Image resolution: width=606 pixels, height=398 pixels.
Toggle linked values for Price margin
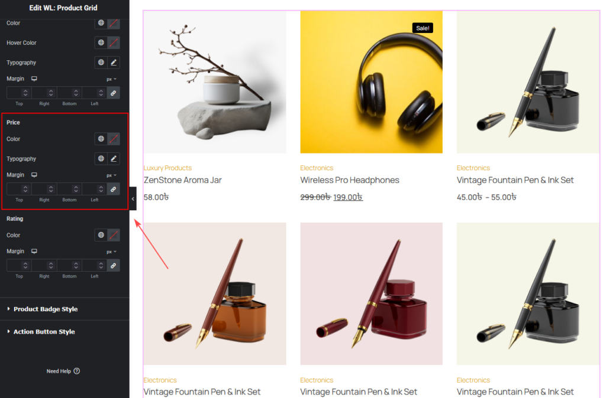[x=113, y=190]
